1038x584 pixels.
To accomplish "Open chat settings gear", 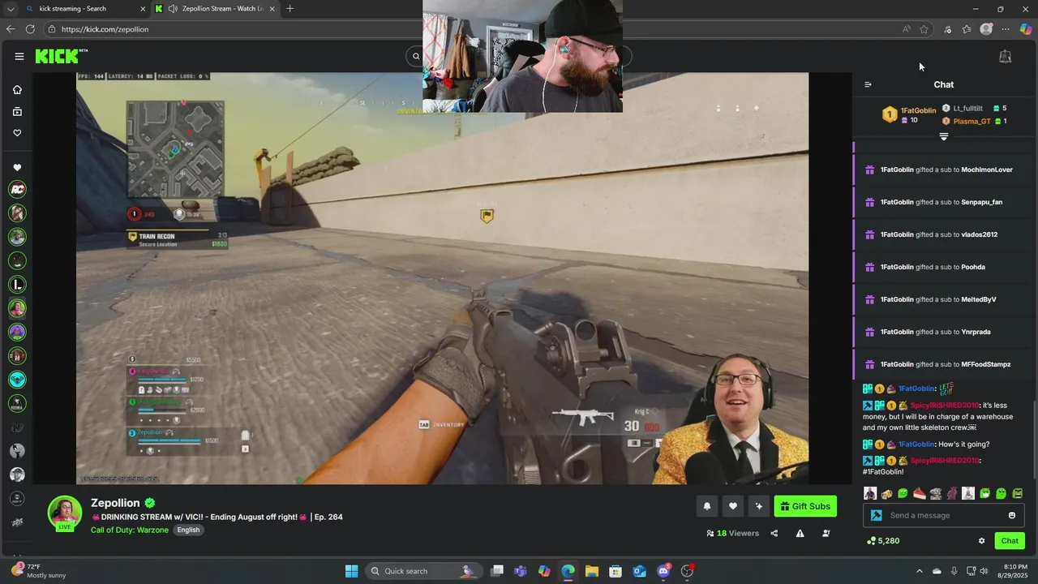I will click(x=981, y=541).
